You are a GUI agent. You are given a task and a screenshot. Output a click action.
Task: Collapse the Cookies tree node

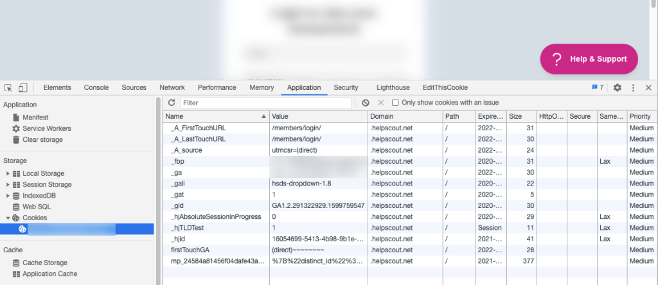click(8, 218)
